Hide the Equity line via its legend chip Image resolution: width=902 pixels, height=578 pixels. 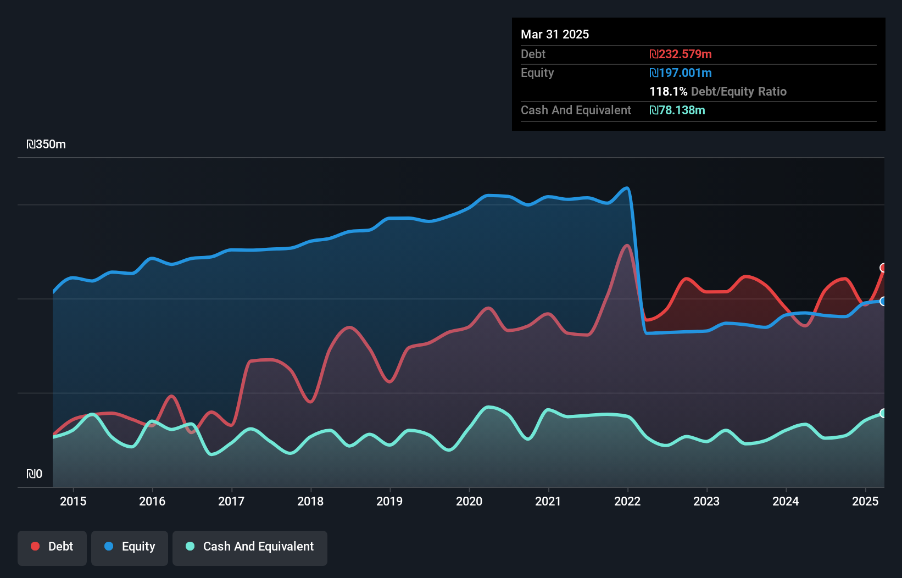click(130, 547)
